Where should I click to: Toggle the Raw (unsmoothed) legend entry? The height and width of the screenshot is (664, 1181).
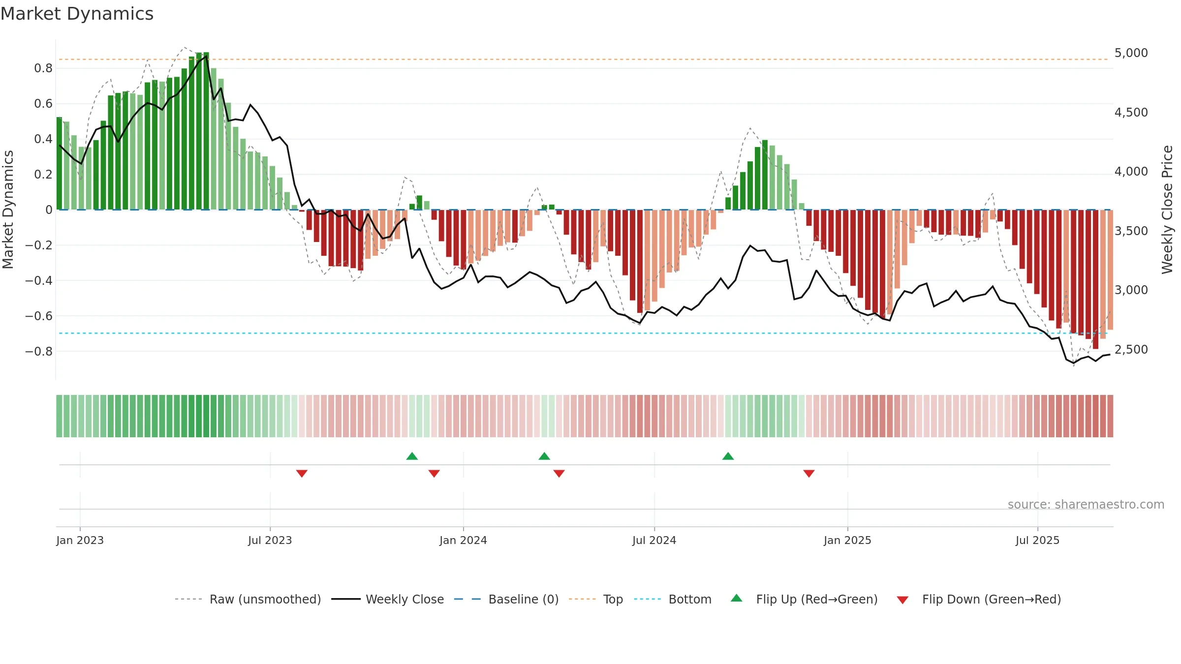tap(248, 599)
